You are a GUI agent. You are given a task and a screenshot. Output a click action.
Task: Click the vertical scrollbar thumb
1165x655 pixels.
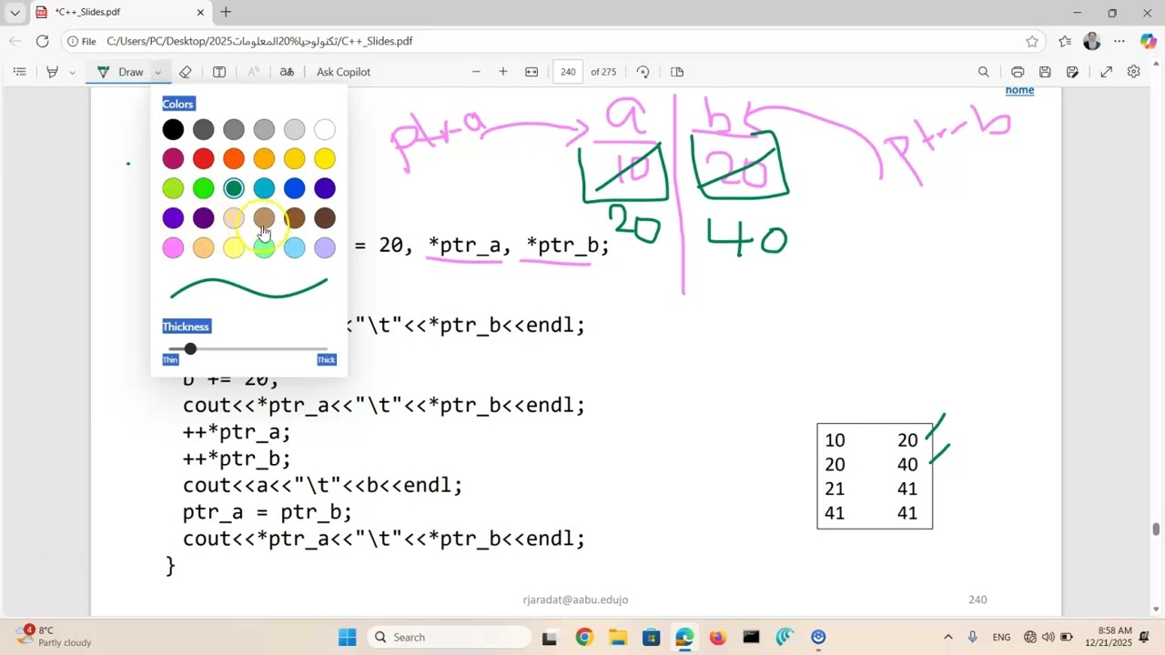click(1156, 529)
